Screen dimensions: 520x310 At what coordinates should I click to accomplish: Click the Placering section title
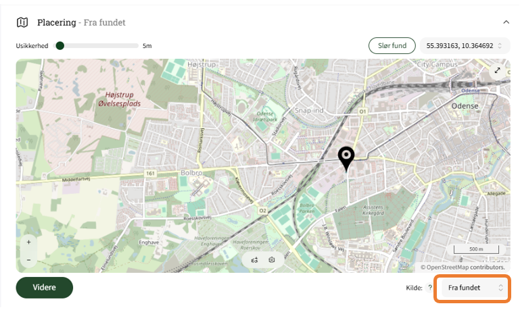[x=57, y=22]
